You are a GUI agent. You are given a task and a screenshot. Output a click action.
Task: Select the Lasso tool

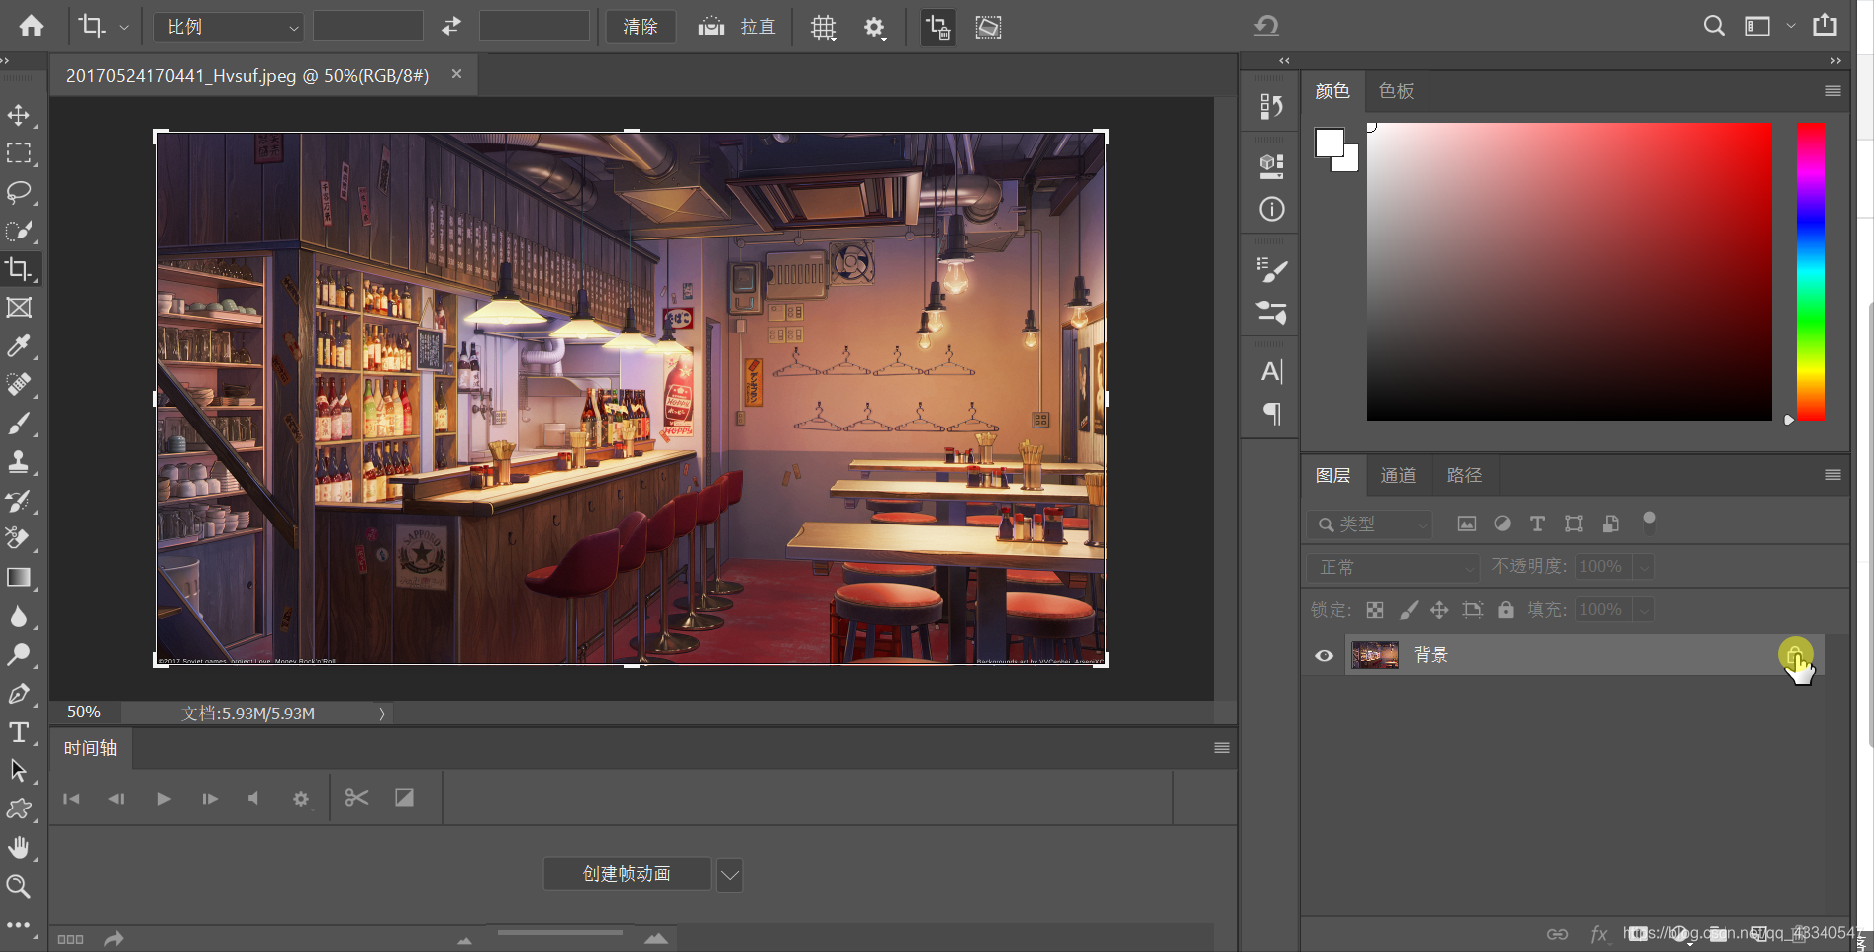(x=19, y=191)
